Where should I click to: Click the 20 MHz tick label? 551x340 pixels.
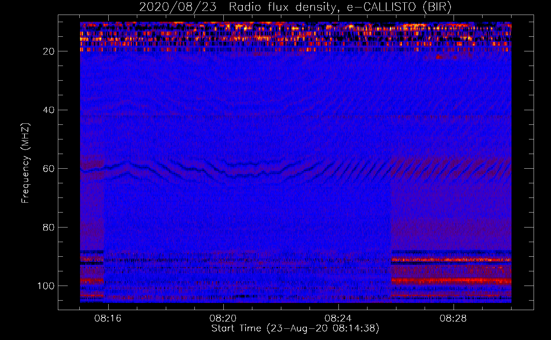[49, 51]
